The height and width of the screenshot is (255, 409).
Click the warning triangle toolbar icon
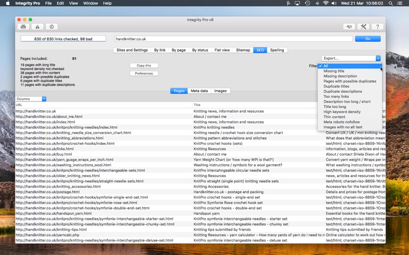(x=37, y=27)
